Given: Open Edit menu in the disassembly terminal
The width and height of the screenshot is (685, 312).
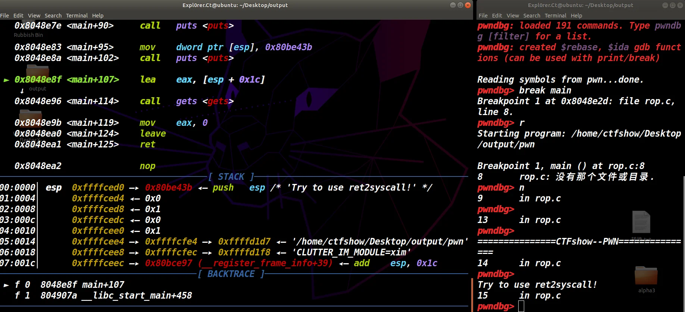Looking at the screenshot, I should coord(18,16).
